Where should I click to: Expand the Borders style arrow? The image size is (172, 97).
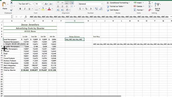39,9
